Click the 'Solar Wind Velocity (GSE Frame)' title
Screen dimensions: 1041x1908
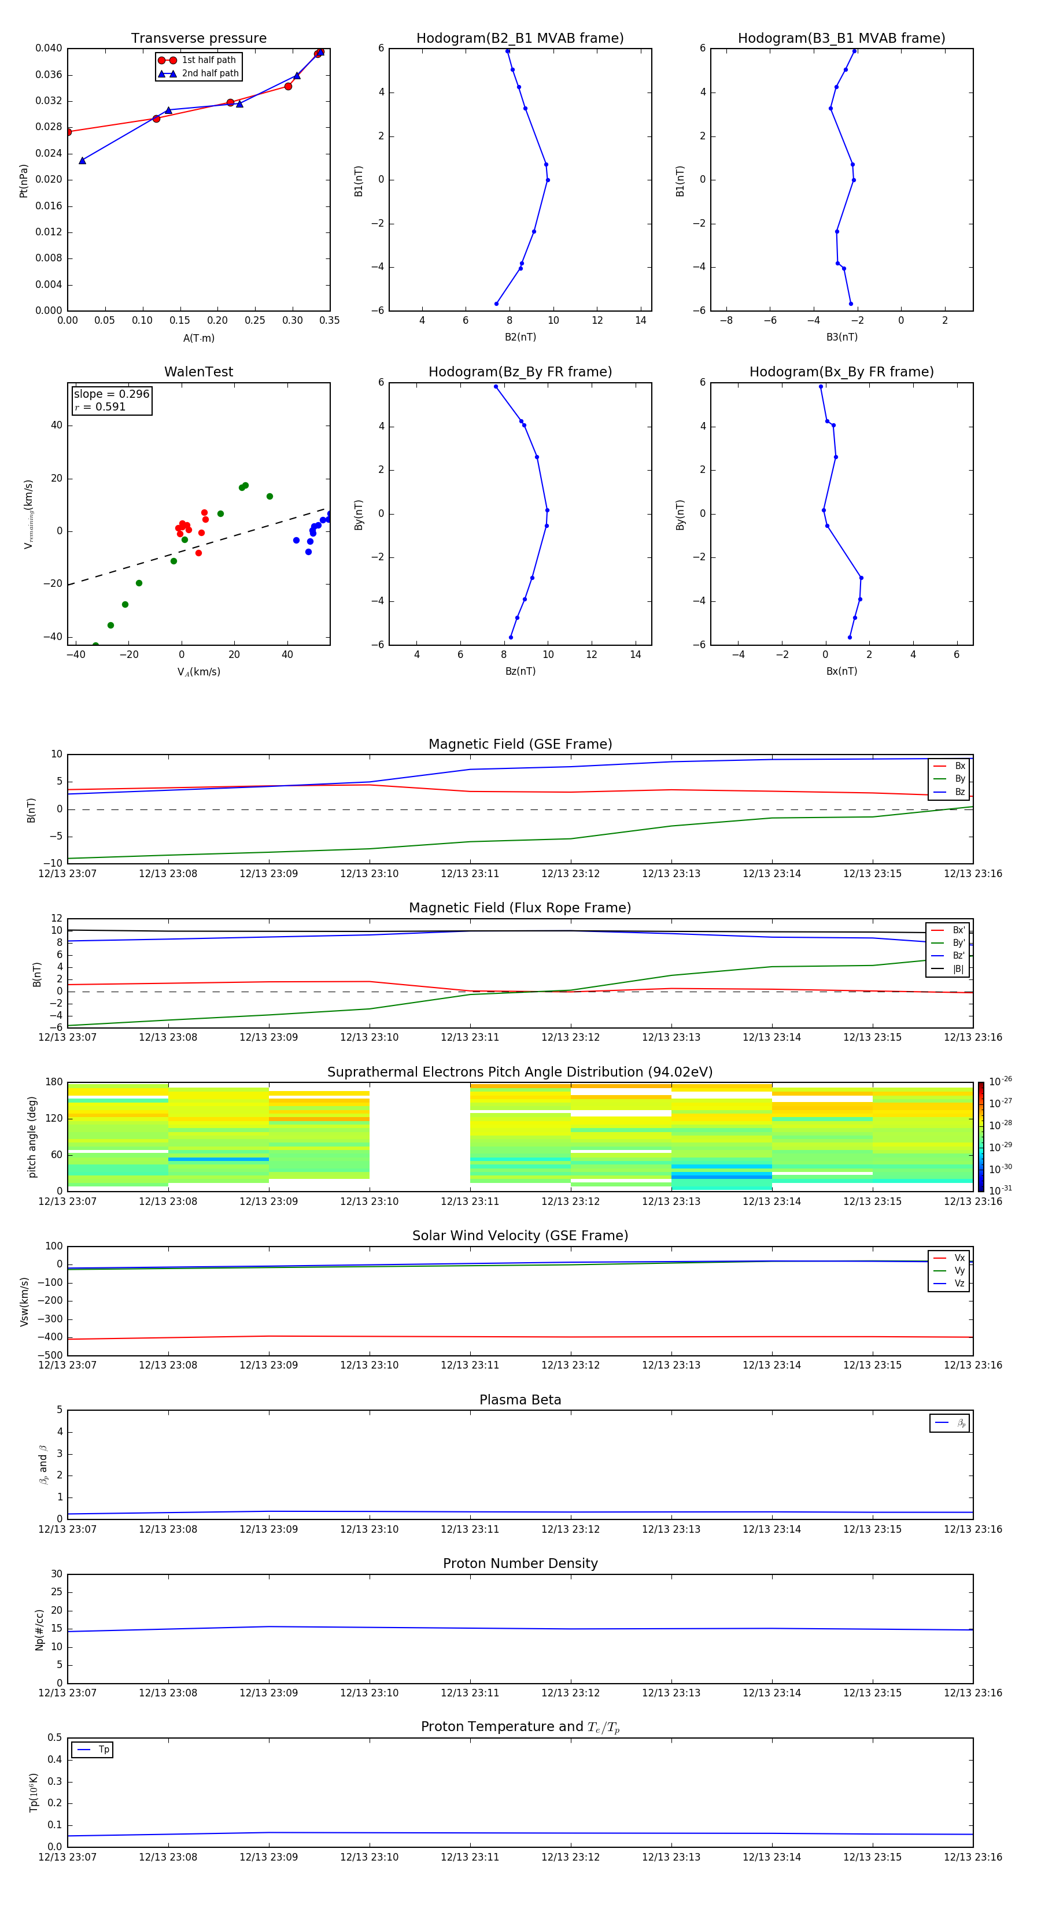(520, 1236)
